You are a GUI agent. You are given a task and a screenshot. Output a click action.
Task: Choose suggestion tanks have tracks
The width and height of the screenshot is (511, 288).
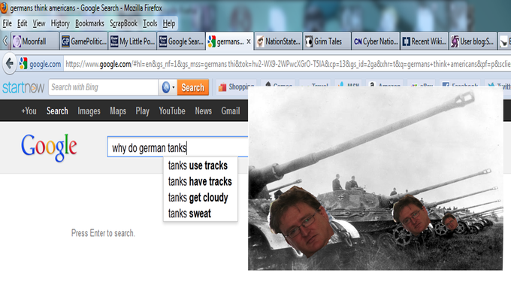(201, 181)
